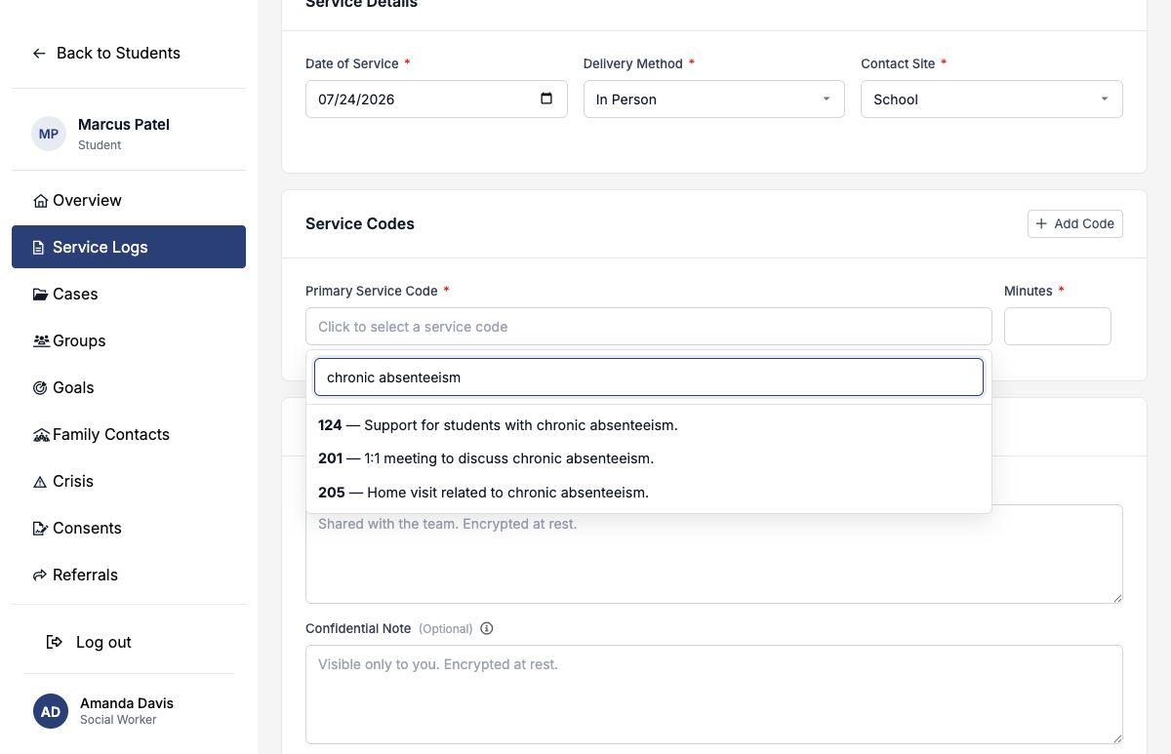The height and width of the screenshot is (754, 1171).
Task: Click the Goals target icon
Action: tap(40, 388)
